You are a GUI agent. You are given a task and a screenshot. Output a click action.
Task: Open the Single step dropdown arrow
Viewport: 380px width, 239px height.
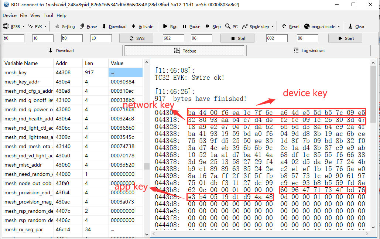(x=273, y=27)
